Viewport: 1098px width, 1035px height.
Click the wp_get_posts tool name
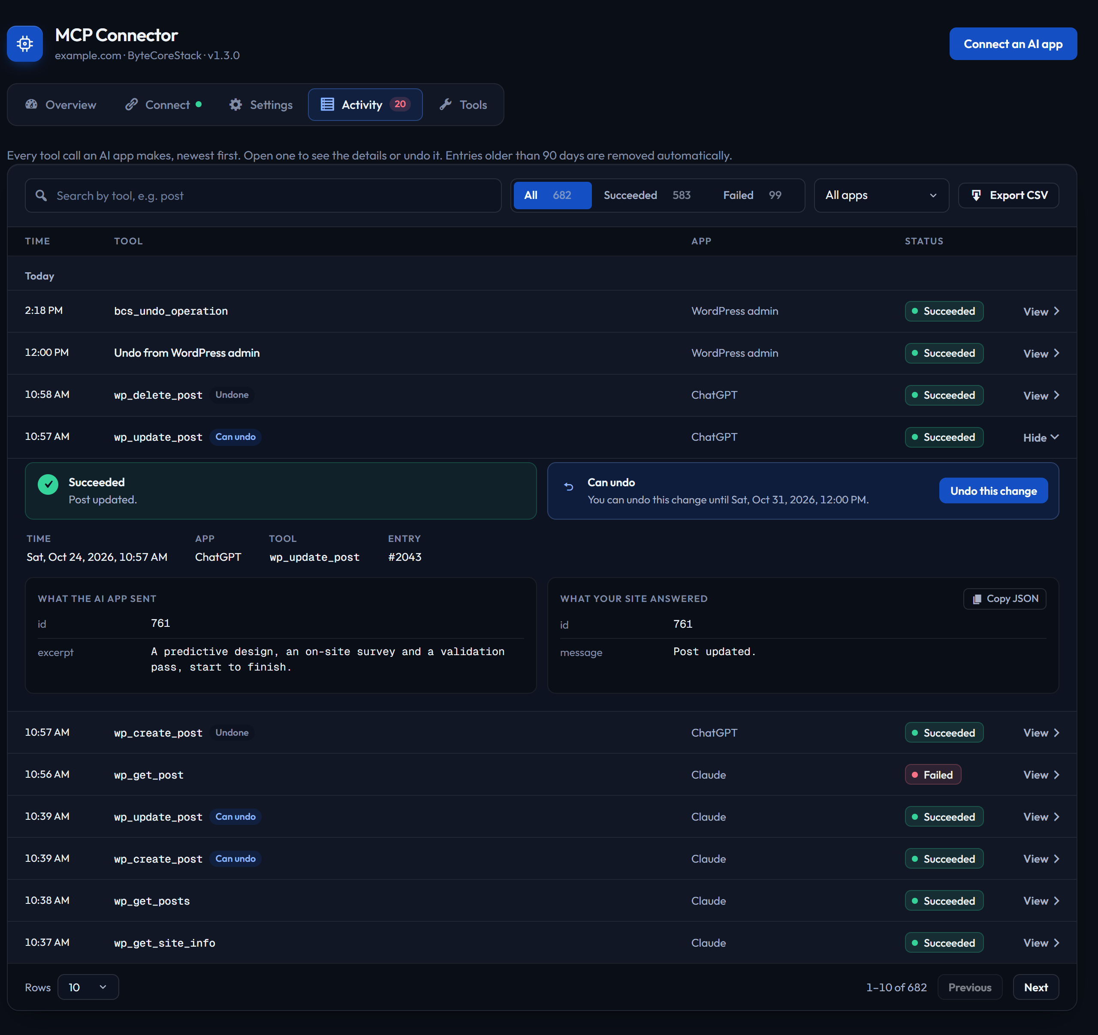pos(152,901)
